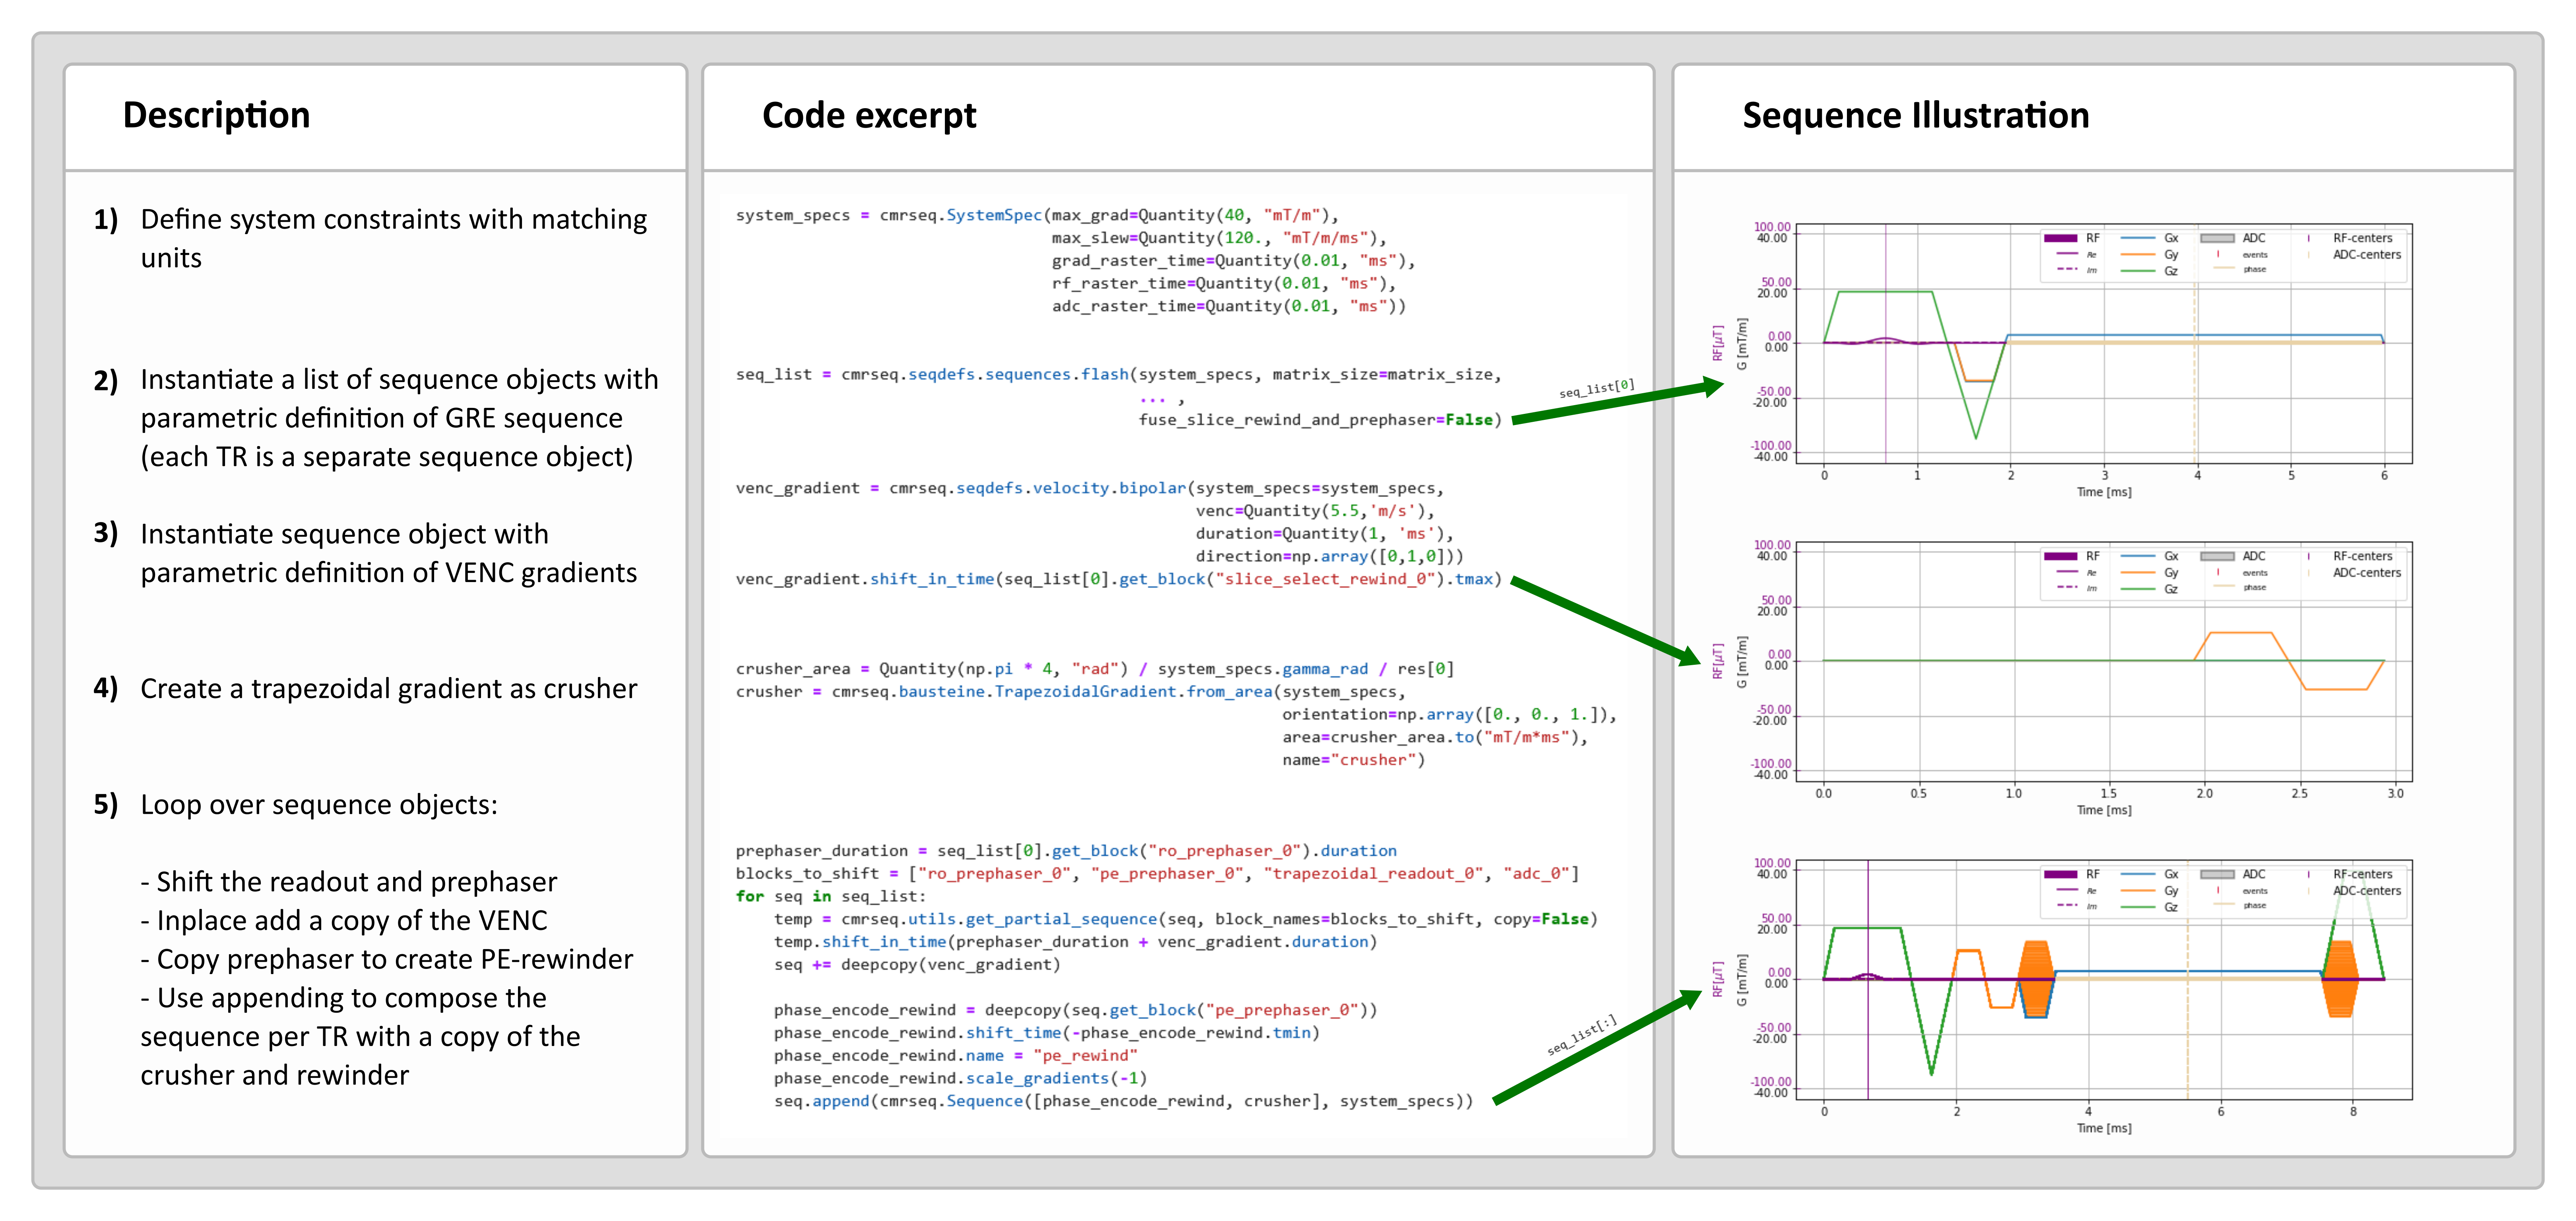Click the blue Gx legend line in the VENC gradient plot
This screenshot has width=2576, height=1221.
pyautogui.click(x=2137, y=556)
